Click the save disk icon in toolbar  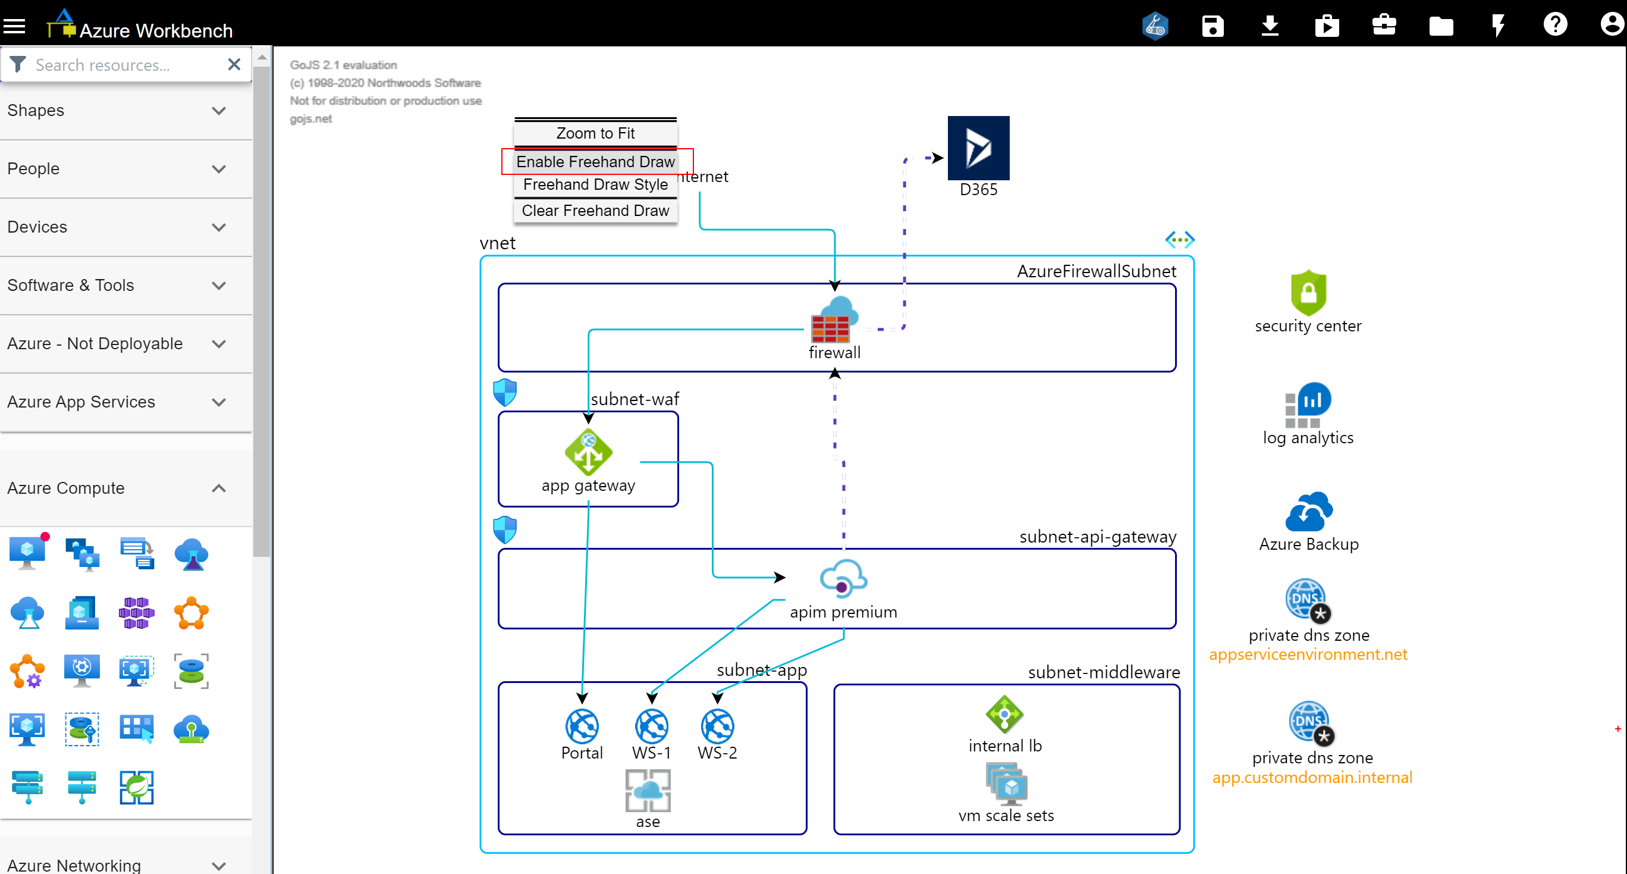[1212, 26]
